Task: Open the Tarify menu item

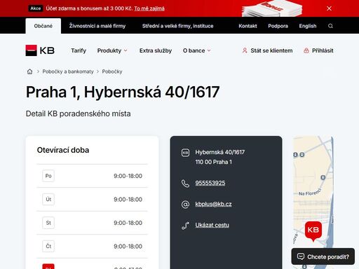Action: pyautogui.click(x=79, y=50)
